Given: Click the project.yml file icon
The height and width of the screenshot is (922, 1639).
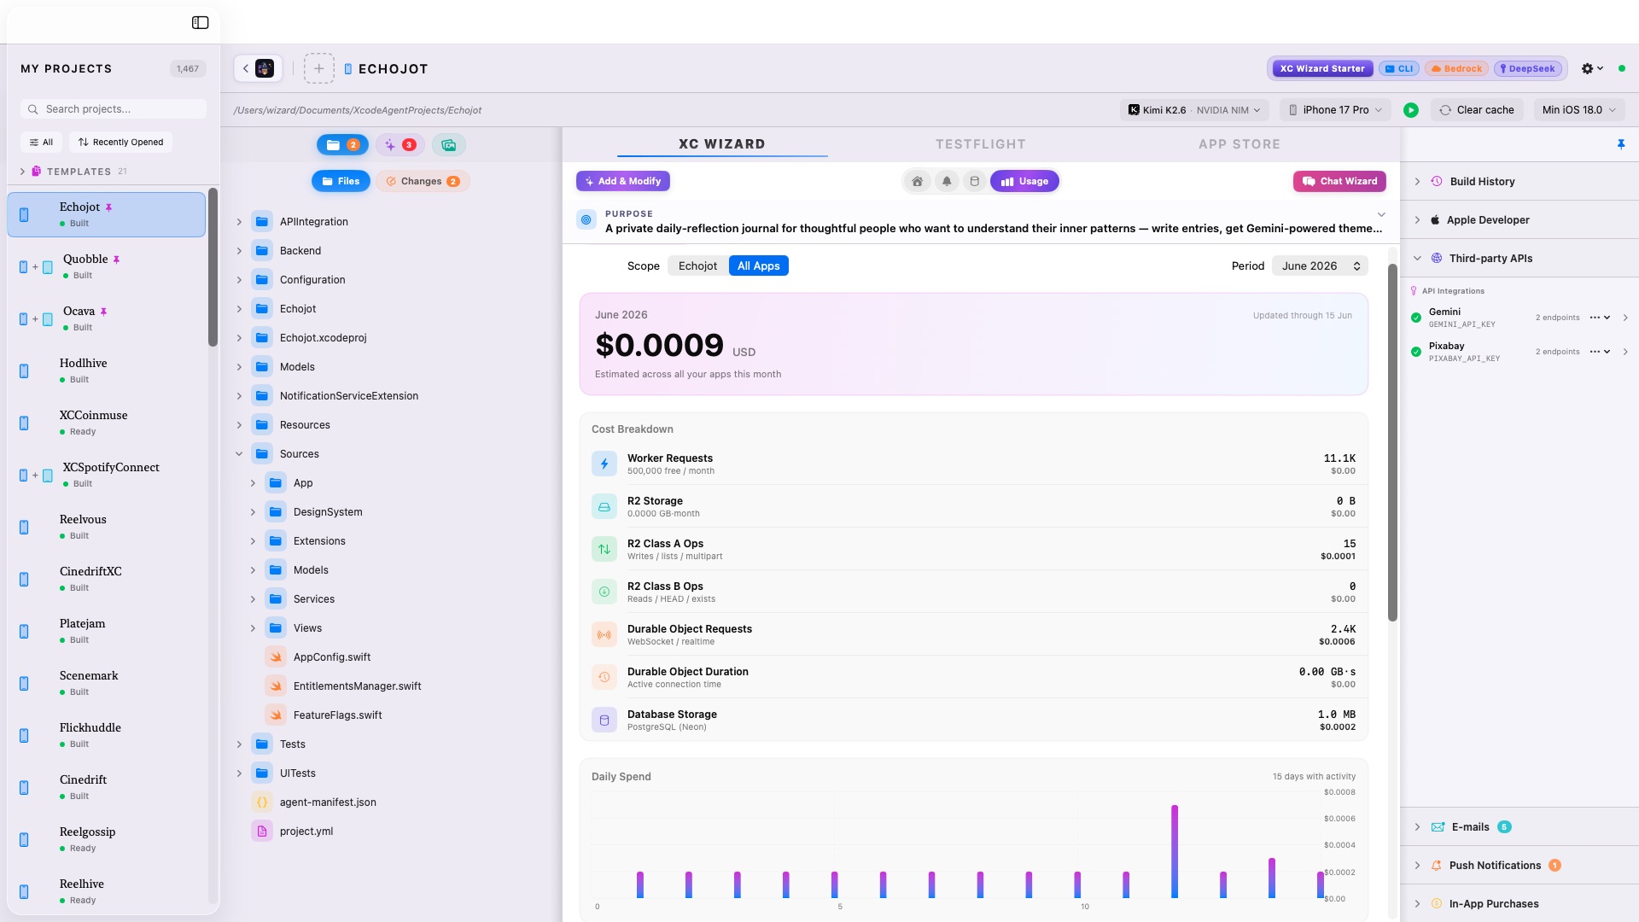Looking at the screenshot, I should 262,832.
